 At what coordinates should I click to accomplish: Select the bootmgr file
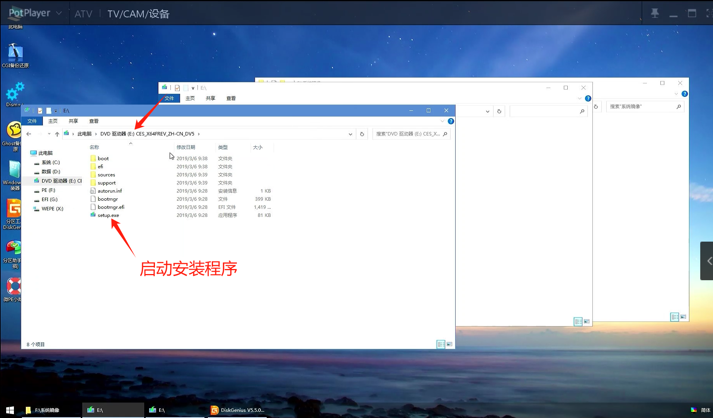tap(108, 199)
